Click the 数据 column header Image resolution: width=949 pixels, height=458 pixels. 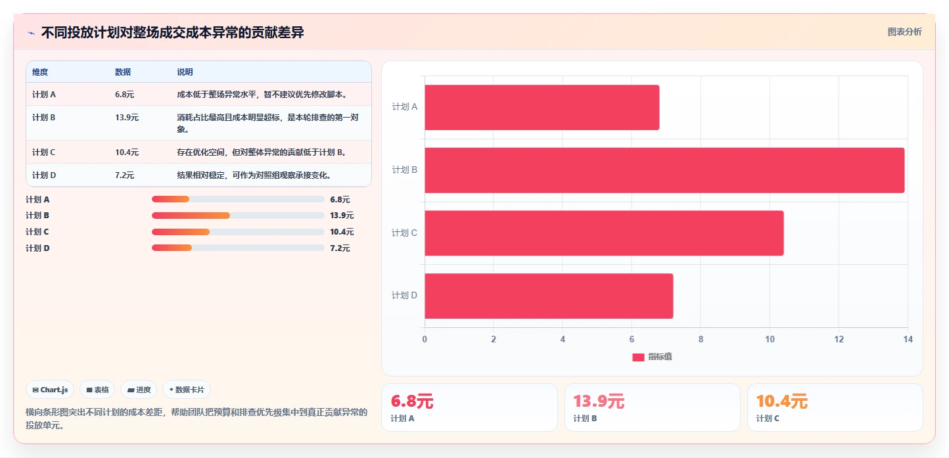123,72
